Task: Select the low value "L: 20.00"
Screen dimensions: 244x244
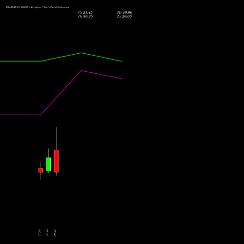Action: 124,17
